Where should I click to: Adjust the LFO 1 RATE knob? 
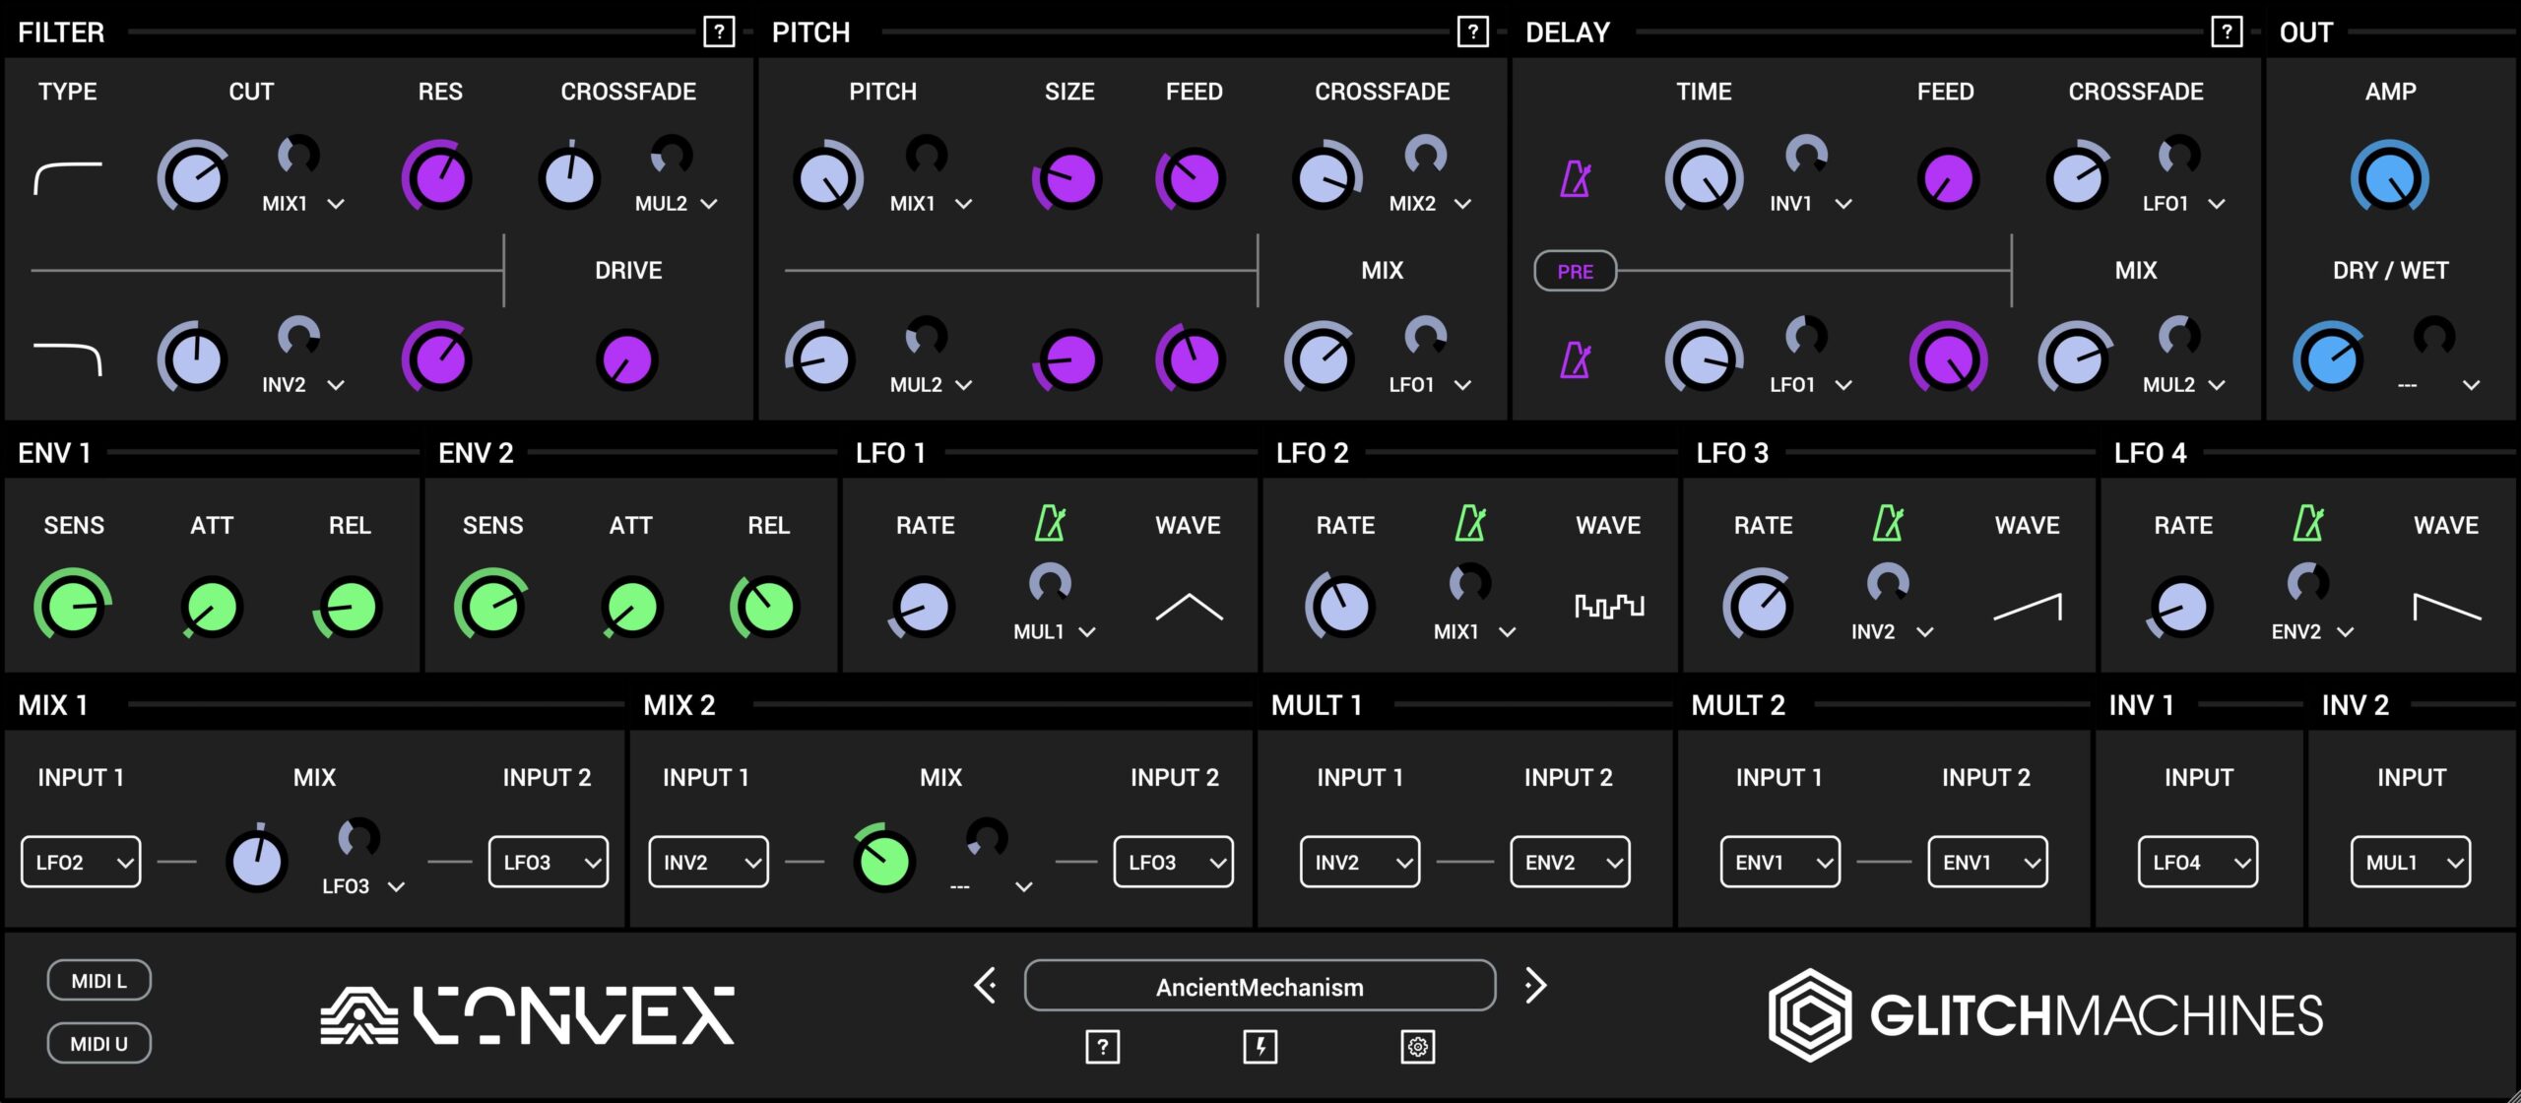tap(924, 606)
